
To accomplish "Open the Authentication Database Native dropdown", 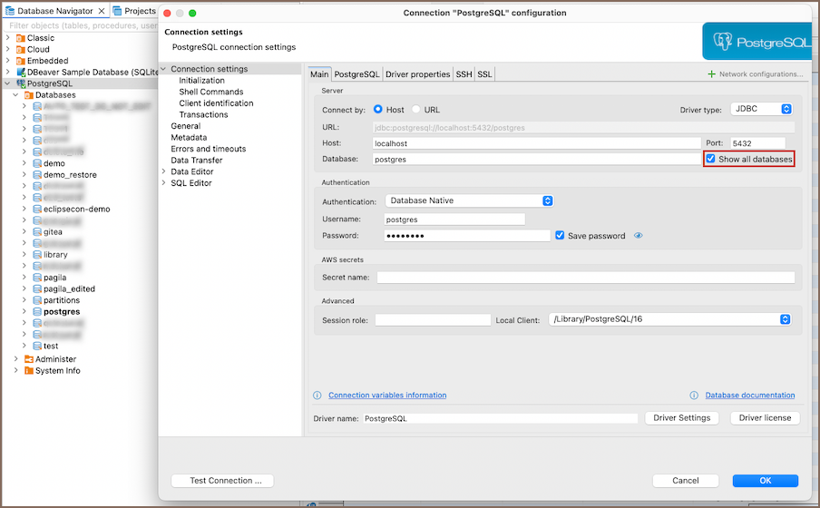I will pos(469,200).
